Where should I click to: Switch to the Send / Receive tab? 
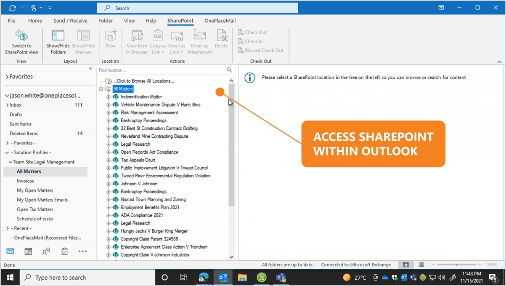point(70,21)
